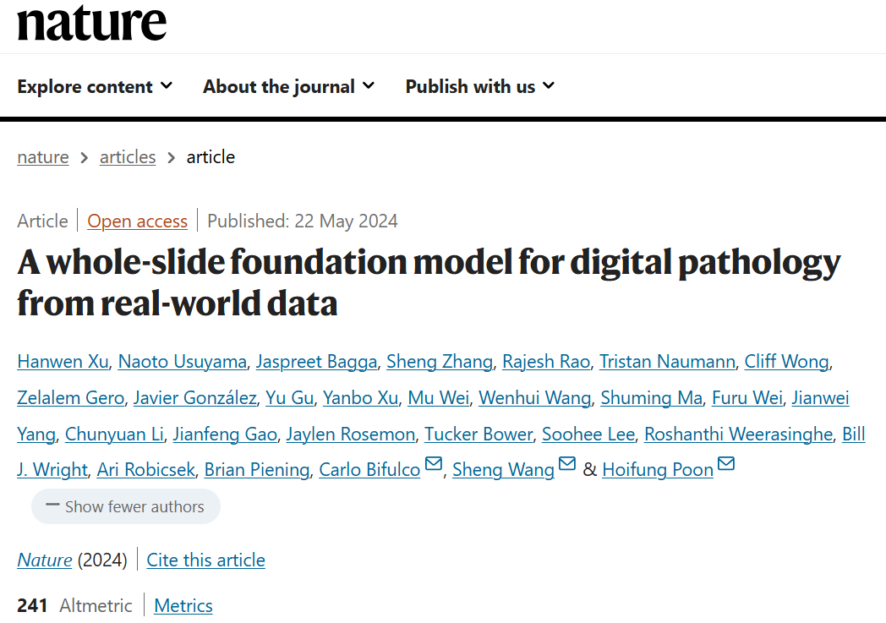Open author Hanwen Xu's details
Image resolution: width=886 pixels, height=623 pixels.
click(63, 362)
